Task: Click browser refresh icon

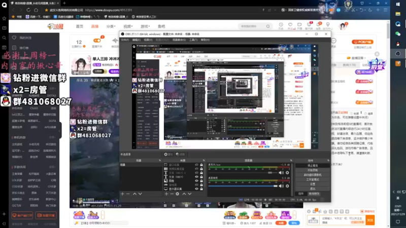Action: coord(28,10)
